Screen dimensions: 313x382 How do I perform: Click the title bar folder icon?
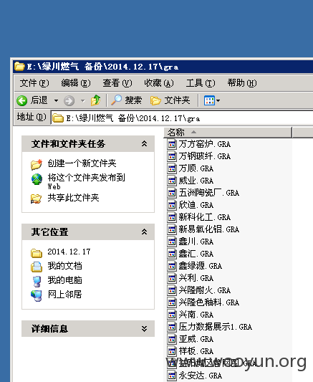pyautogui.click(x=19, y=67)
